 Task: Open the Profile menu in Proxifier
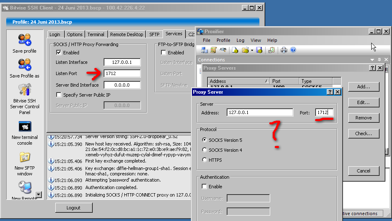point(223,40)
